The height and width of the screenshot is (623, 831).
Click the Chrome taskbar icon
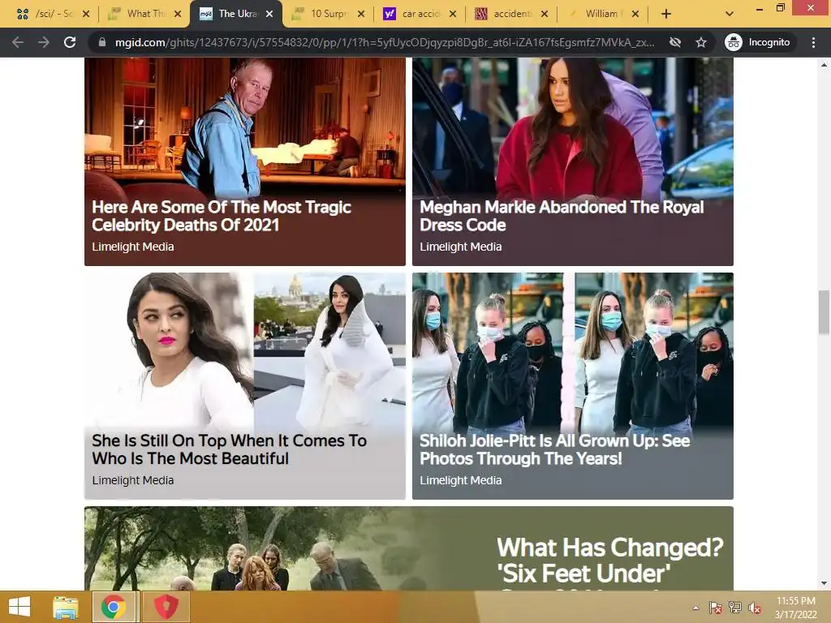(x=113, y=607)
